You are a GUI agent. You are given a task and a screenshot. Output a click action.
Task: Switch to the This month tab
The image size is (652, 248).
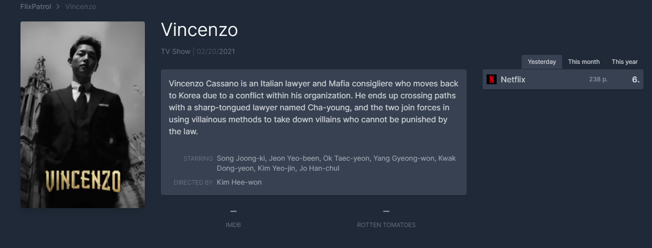coord(584,62)
